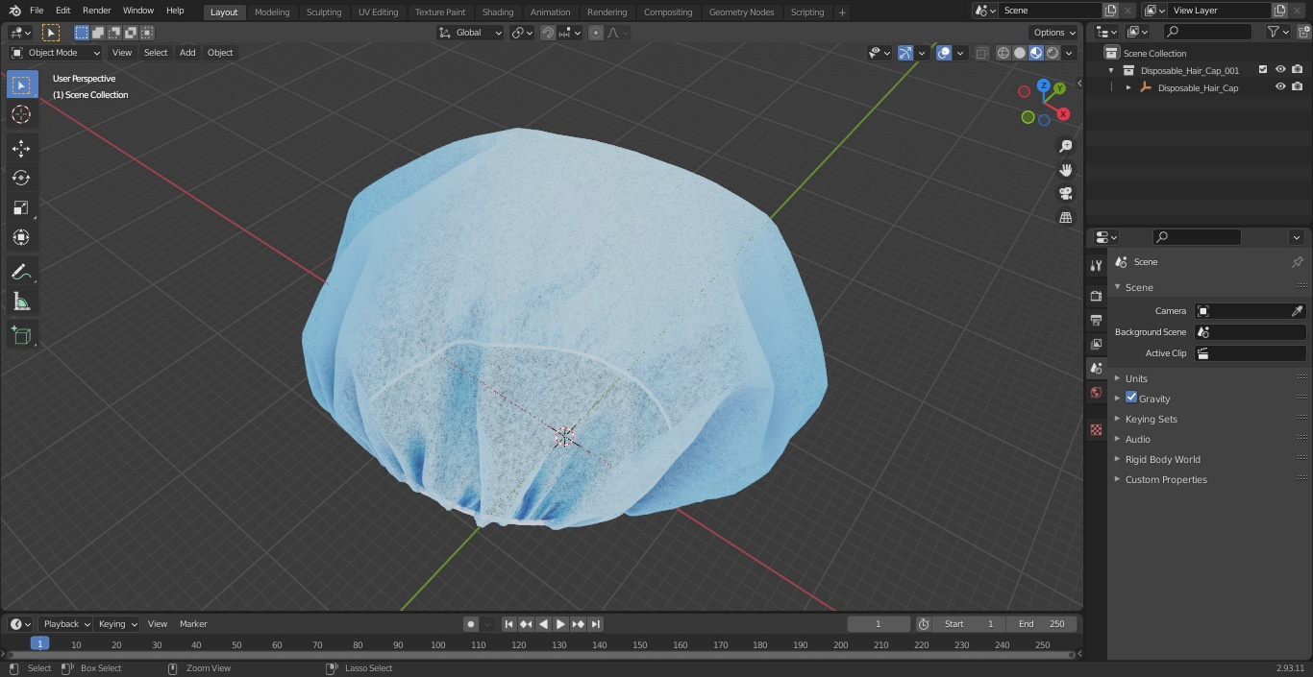Screen dimensions: 1313x677
Task: Switch to rendered viewport shading
Action: (x=1053, y=53)
